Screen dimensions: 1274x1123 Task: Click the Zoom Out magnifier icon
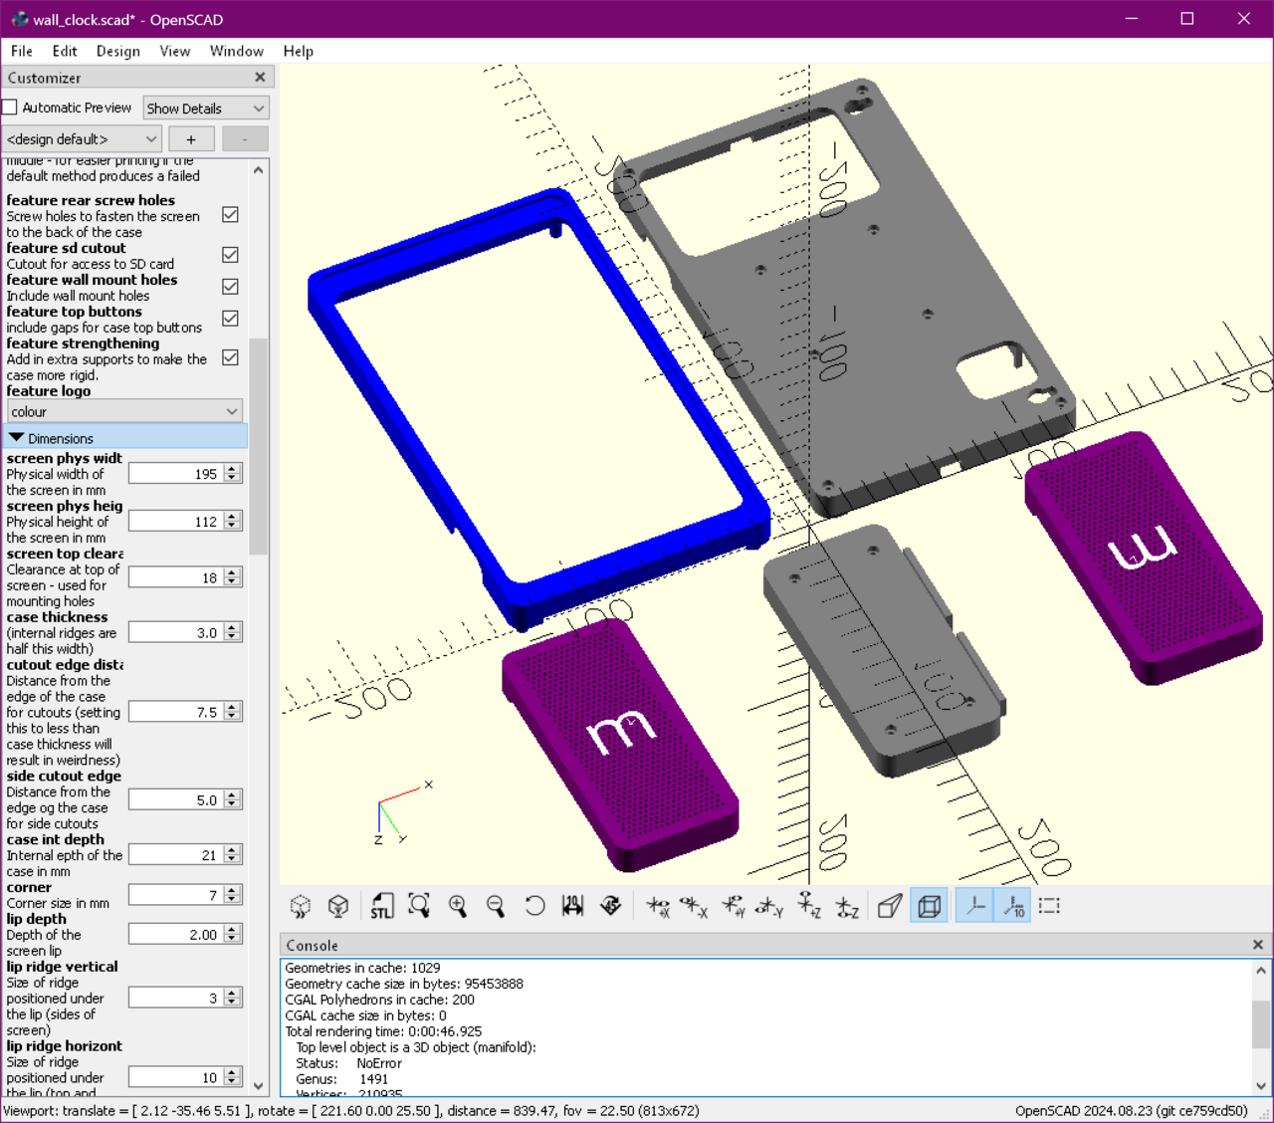[x=496, y=905]
